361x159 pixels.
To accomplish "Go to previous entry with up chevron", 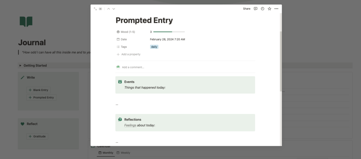I will pyautogui.click(x=108, y=9).
